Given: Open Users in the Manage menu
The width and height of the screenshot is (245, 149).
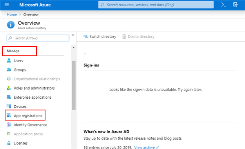Looking at the screenshot, I should click(x=18, y=60).
